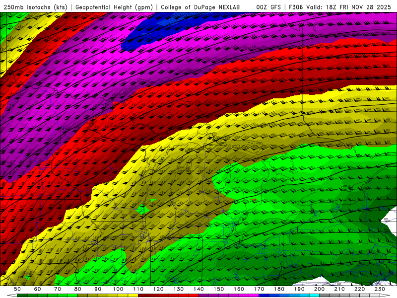The height and width of the screenshot is (298, 397).
Task: Click the dark gray swatch just after 200
Action: pyautogui.click(x=325, y=296)
